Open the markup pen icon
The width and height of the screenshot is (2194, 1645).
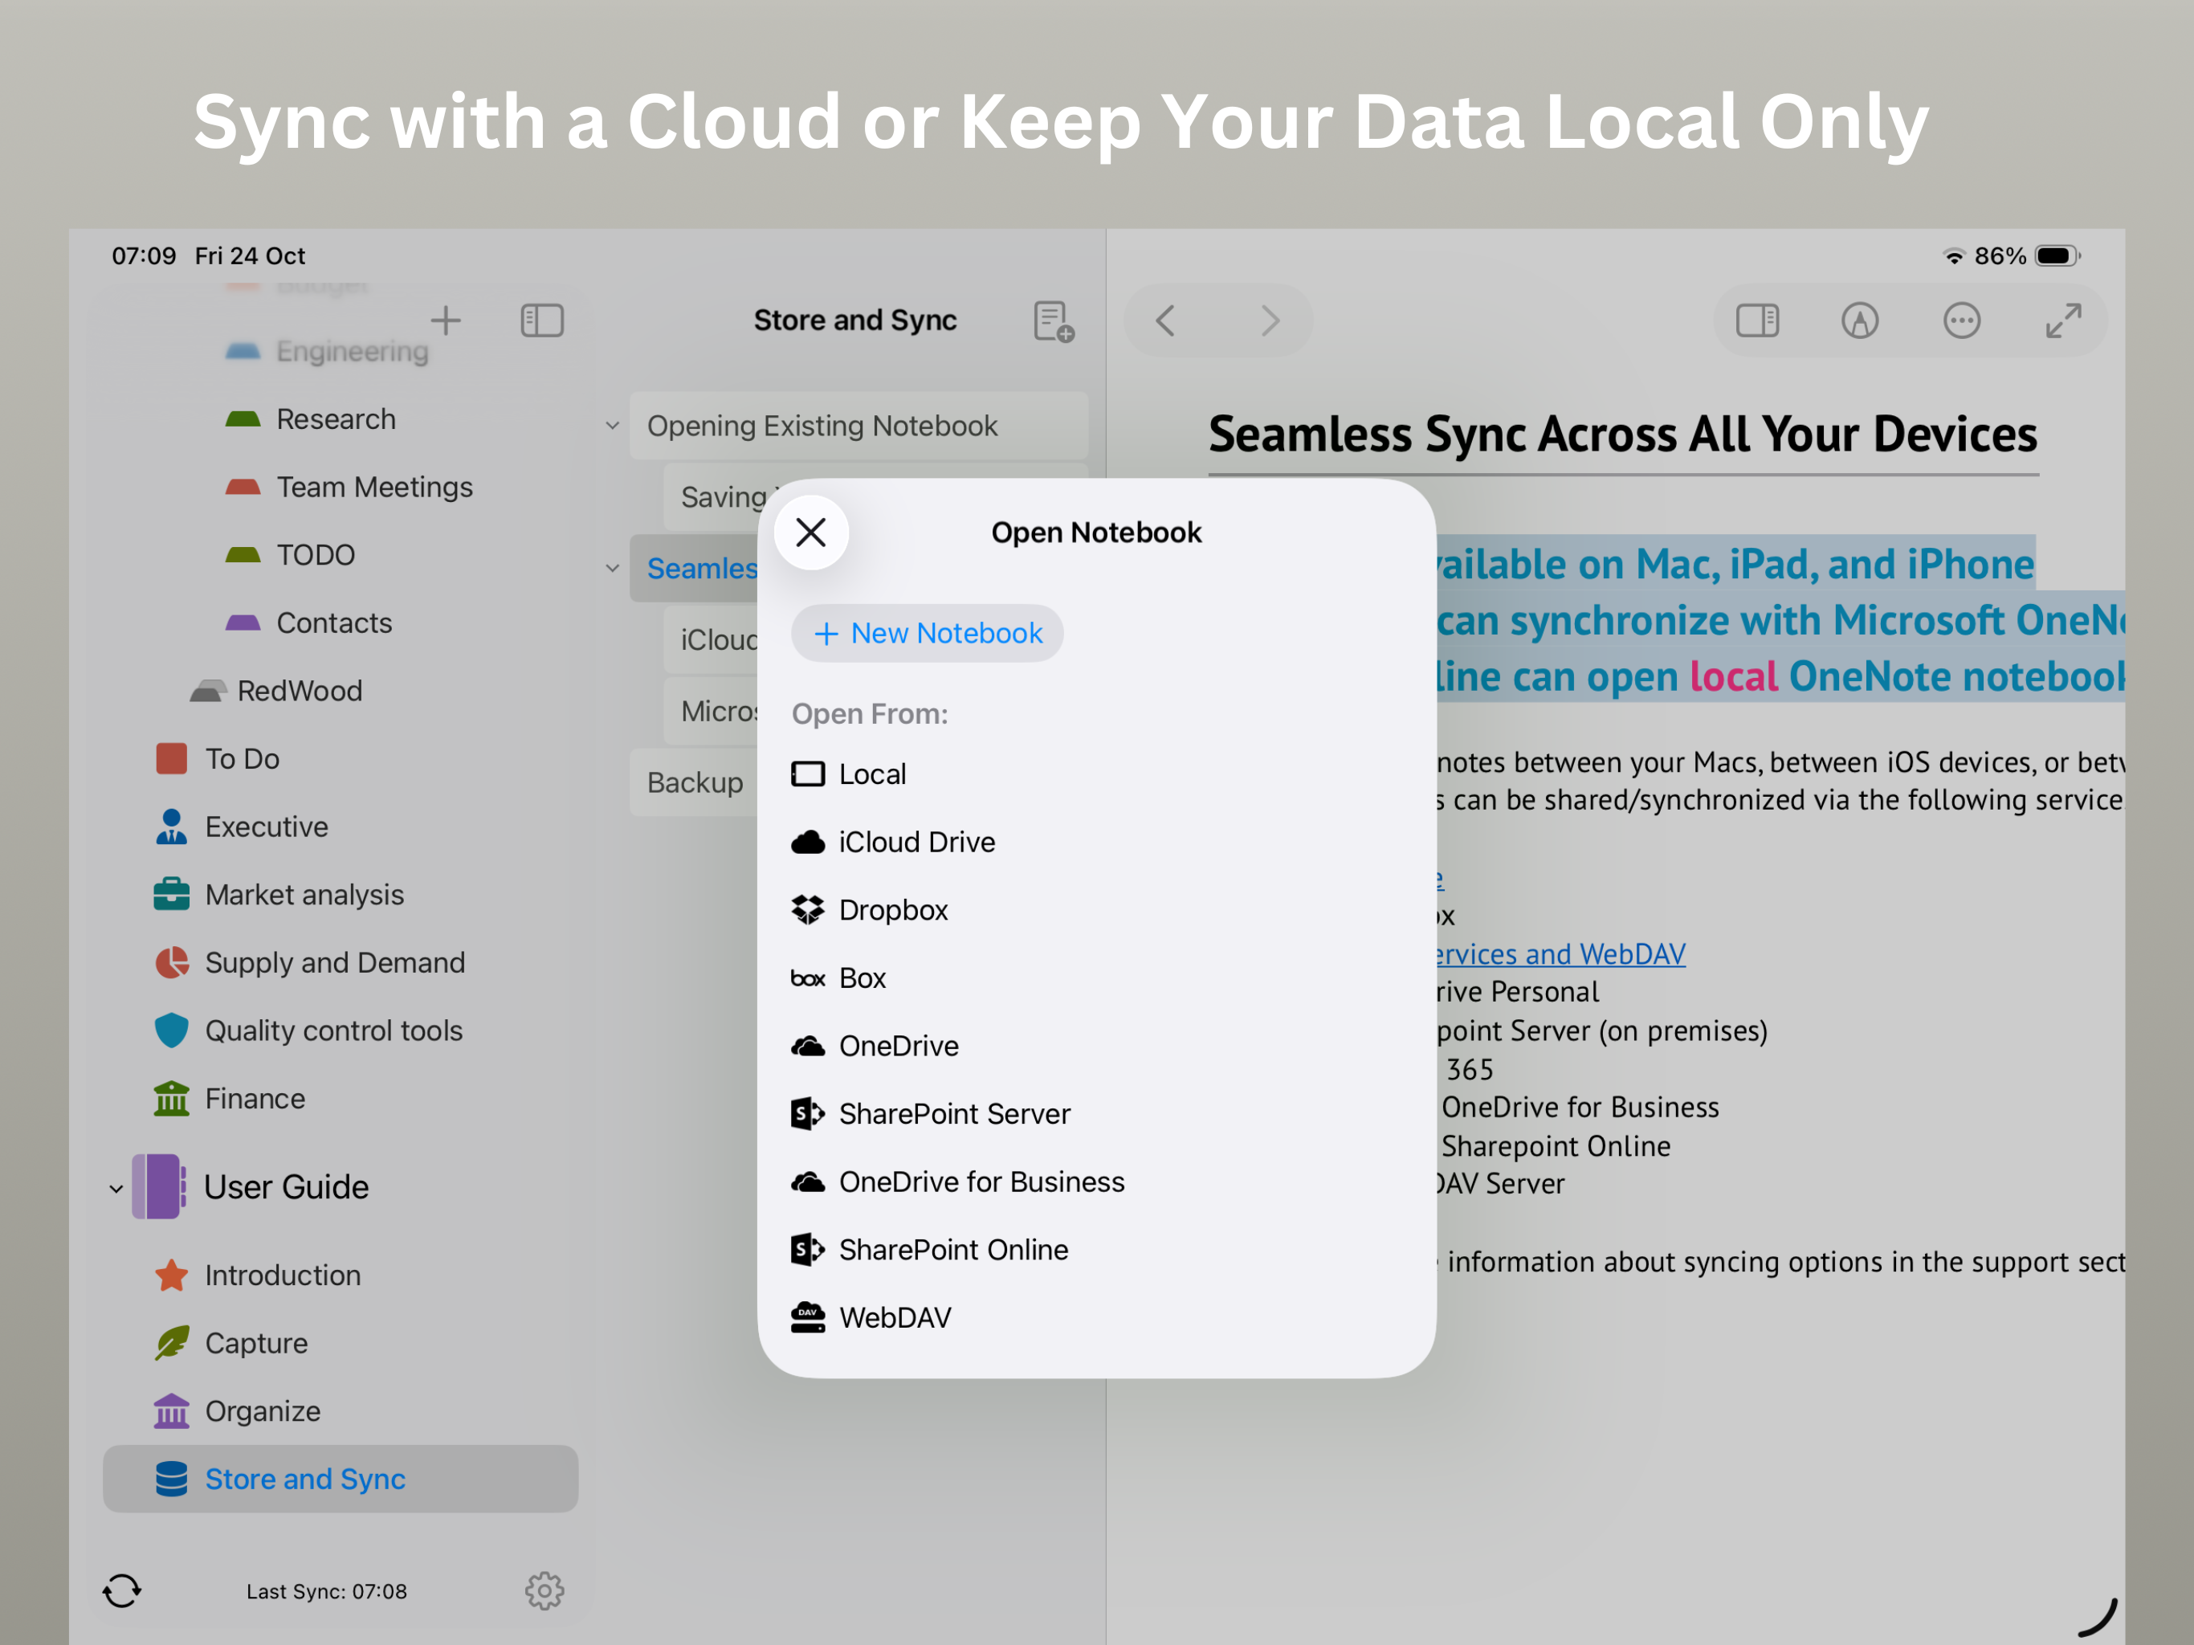coord(1859,320)
